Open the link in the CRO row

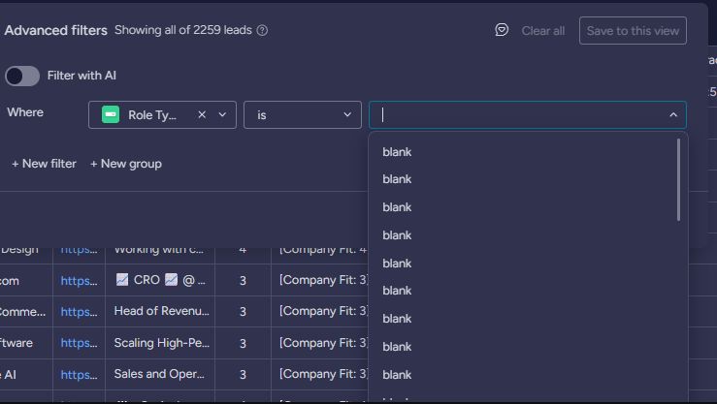79,280
